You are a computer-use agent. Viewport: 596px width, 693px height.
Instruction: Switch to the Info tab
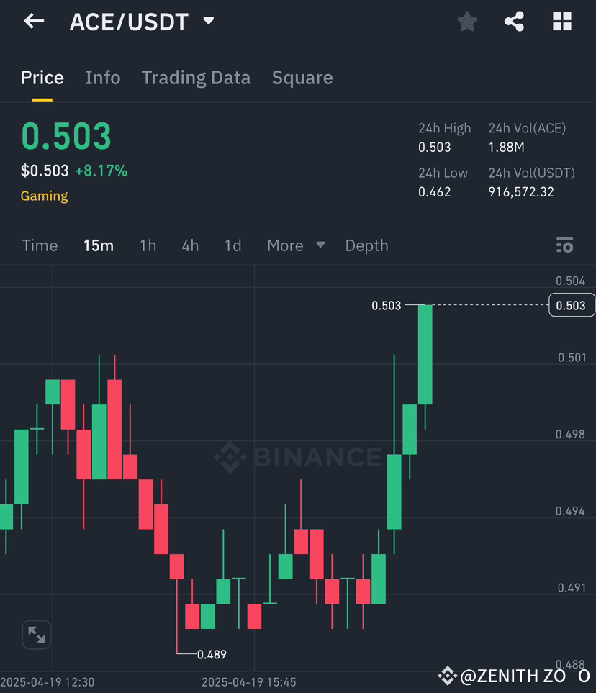click(102, 77)
